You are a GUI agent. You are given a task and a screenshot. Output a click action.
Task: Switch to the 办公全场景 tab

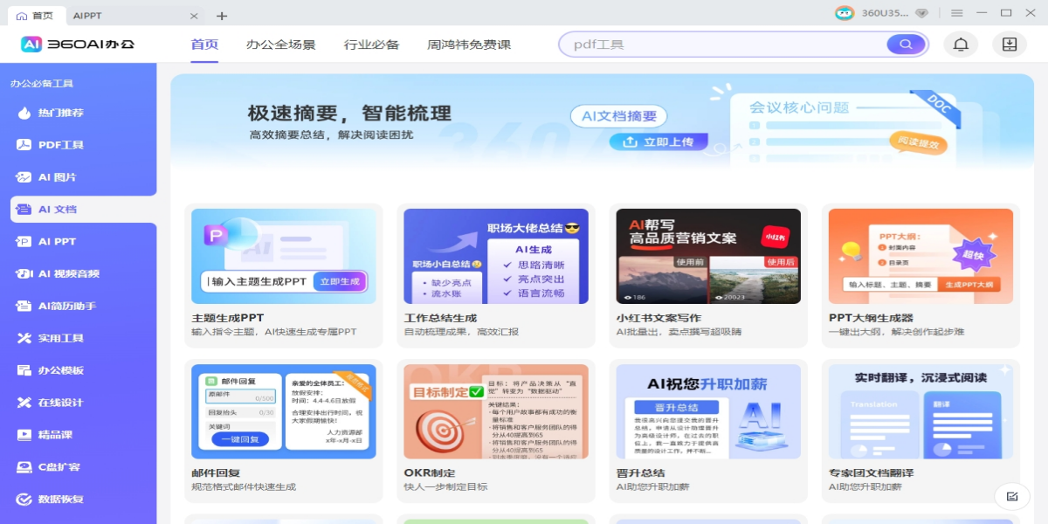pos(280,45)
